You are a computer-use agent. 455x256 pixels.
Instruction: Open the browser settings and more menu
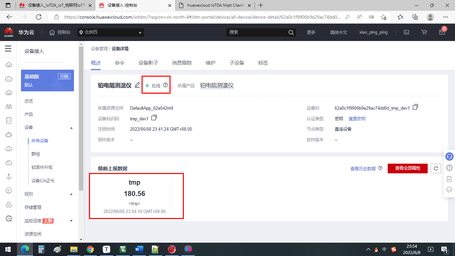click(x=446, y=17)
